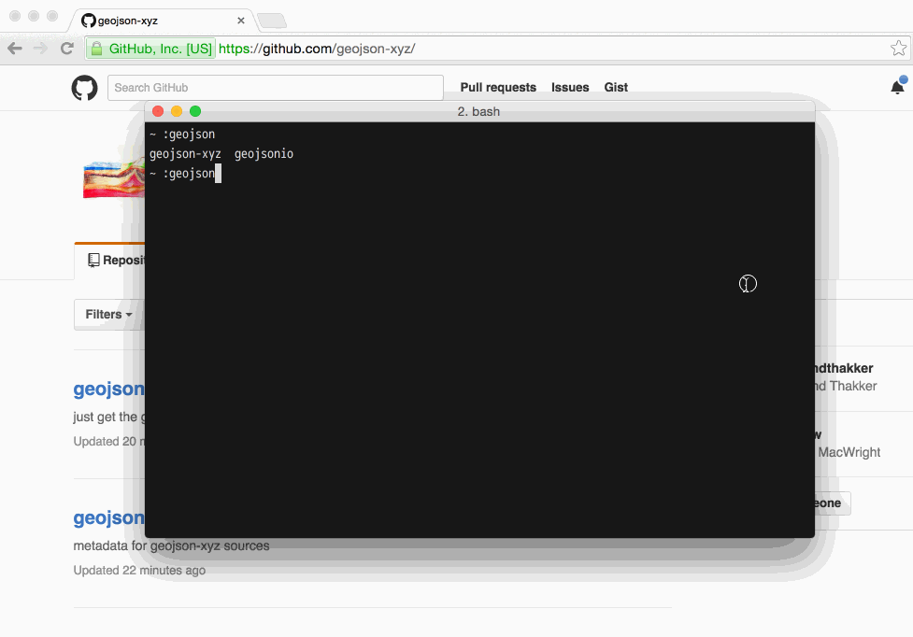Click the 'geojson-xyz' completion in terminal
913x637 pixels.
pyautogui.click(x=185, y=154)
